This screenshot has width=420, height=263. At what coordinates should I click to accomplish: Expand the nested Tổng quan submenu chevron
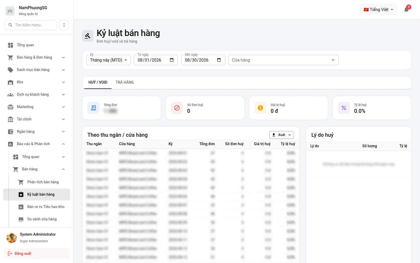point(64,157)
